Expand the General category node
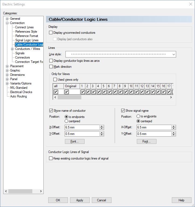Viewport: 195px width, 207px height. [x=7, y=19]
